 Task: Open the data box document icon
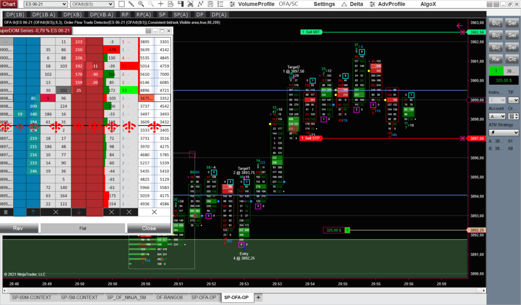pyautogui.click(x=171, y=4)
